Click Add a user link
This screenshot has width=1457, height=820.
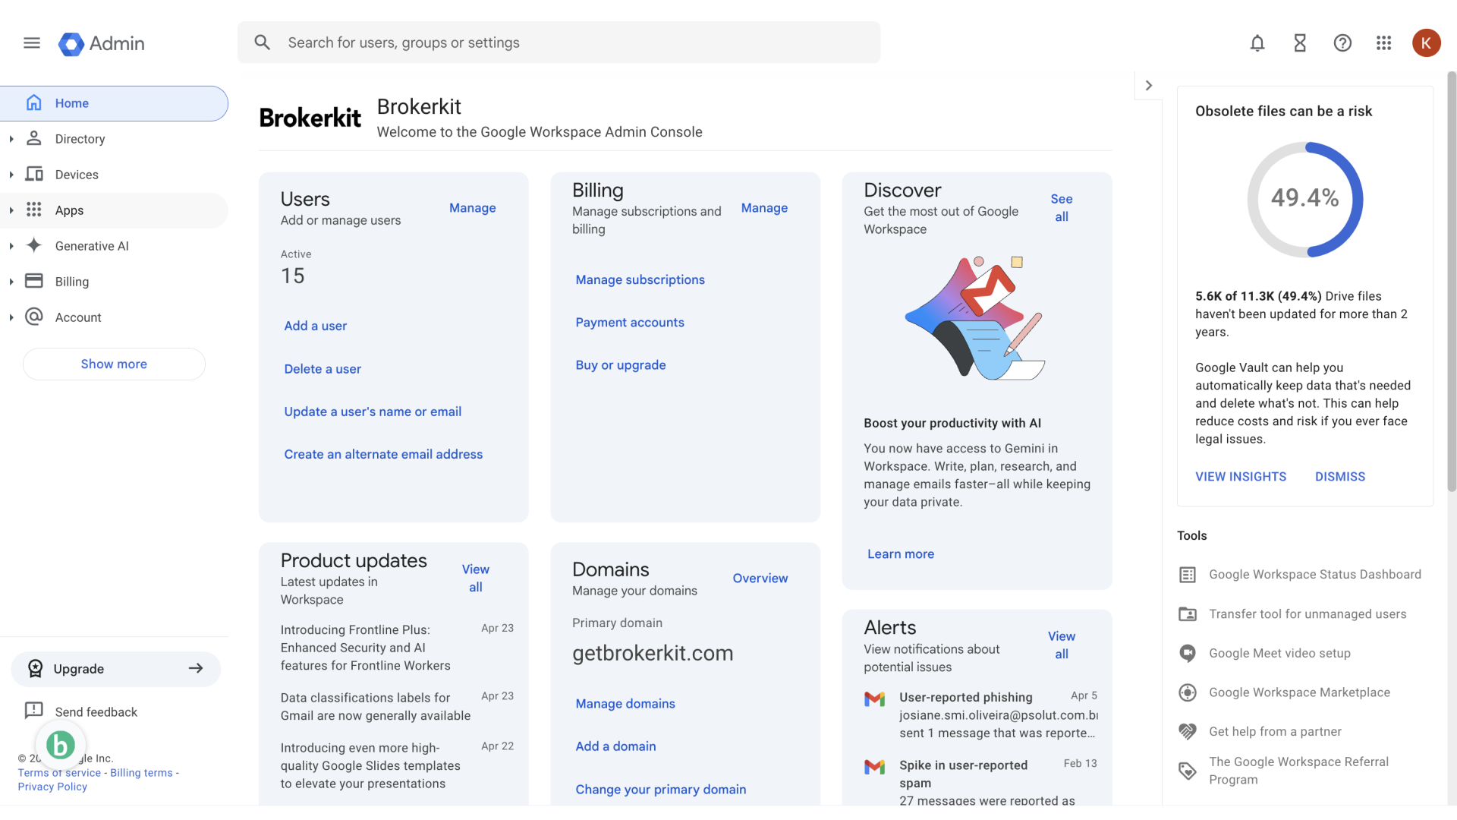click(x=316, y=326)
